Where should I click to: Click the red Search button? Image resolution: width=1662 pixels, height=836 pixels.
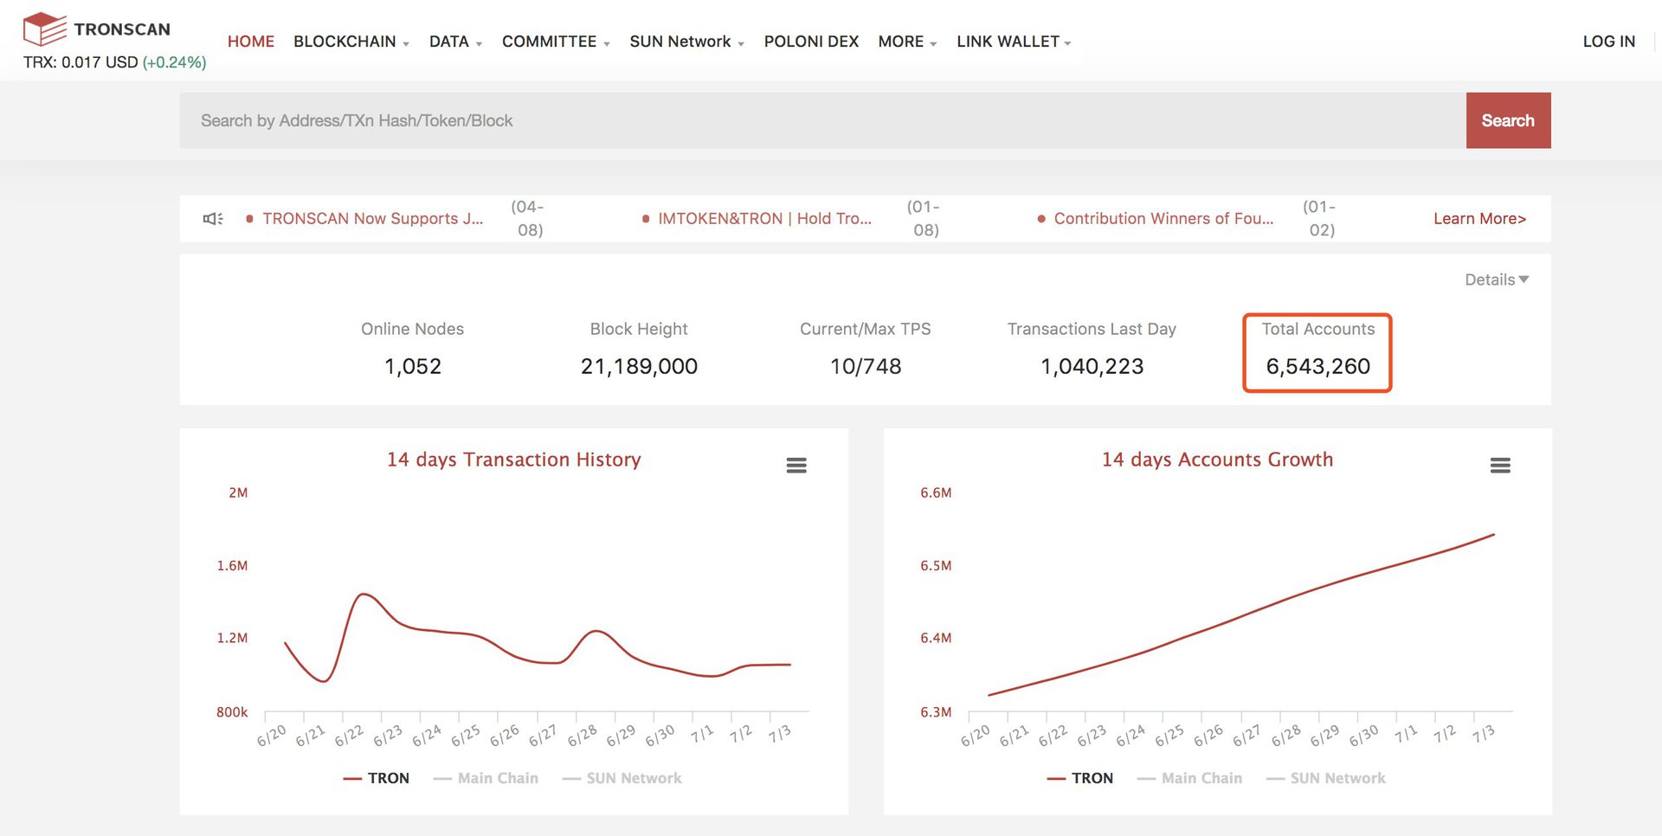(x=1508, y=120)
